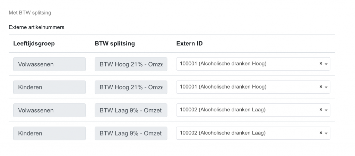This screenshot has height=156, width=355.
Task: Select BTW Hoog 21% field in Volwassenen row
Action: (x=131, y=64)
